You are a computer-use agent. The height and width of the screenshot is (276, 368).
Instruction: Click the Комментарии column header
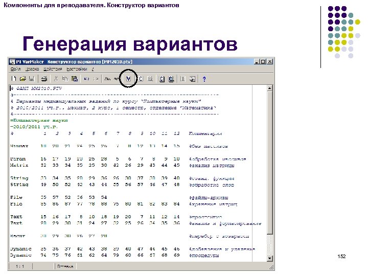click(x=205, y=133)
